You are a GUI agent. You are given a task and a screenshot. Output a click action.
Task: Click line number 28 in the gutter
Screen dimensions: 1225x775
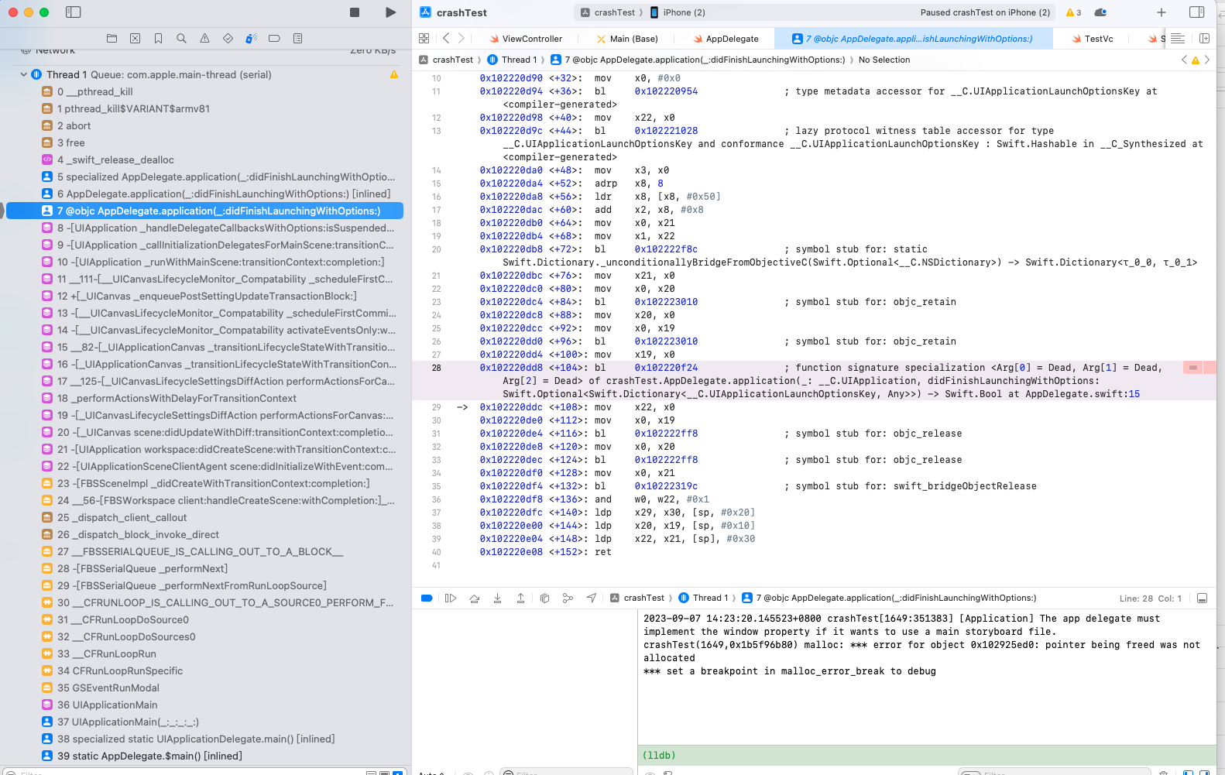tap(437, 368)
